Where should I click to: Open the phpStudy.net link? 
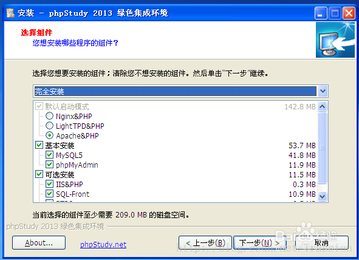(103, 244)
